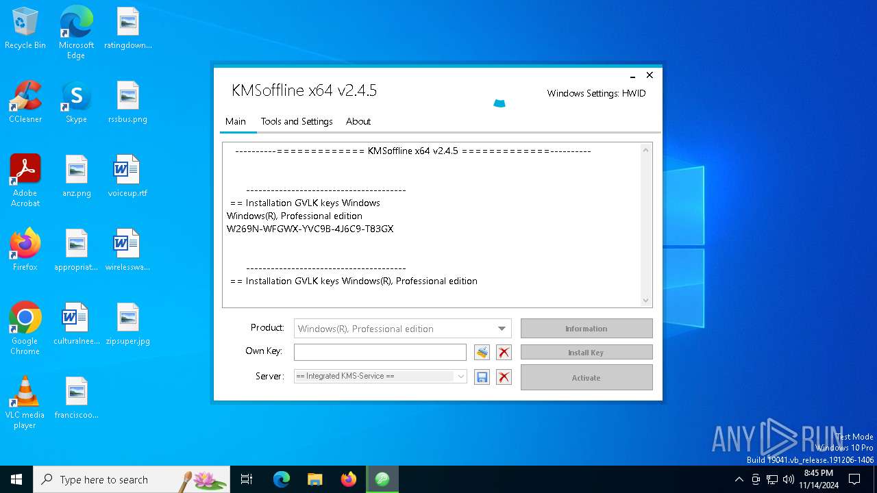The height and width of the screenshot is (493, 877).
Task: Click the taskbar search box
Action: click(x=132, y=479)
